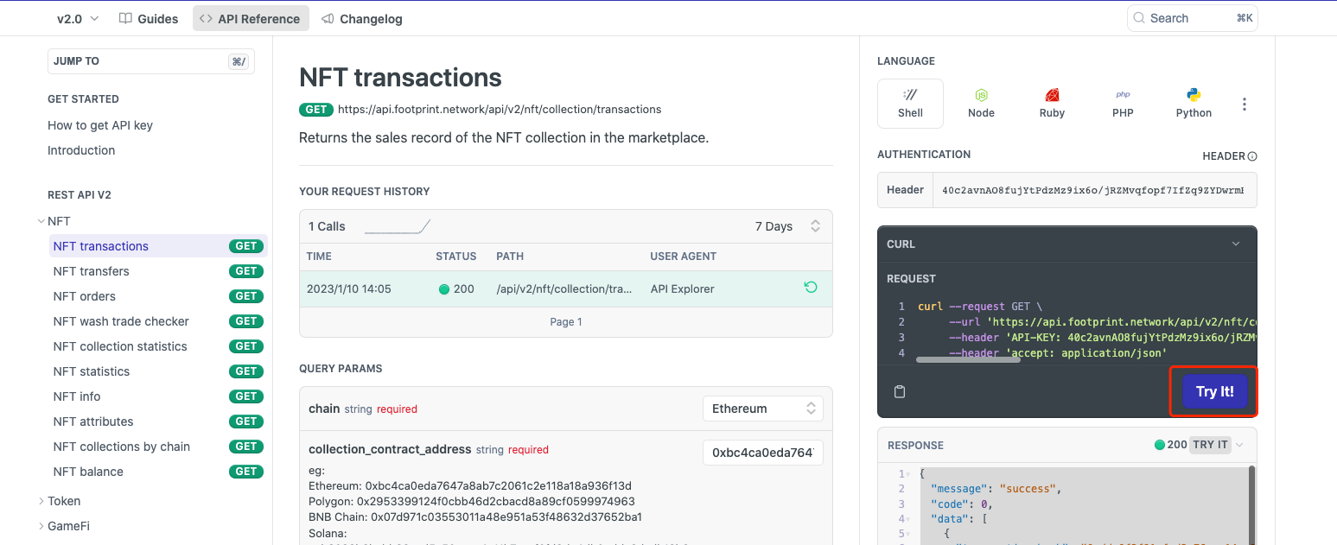Switch code samples to Node
Viewport: 1337px width, 545px height.
point(981,103)
